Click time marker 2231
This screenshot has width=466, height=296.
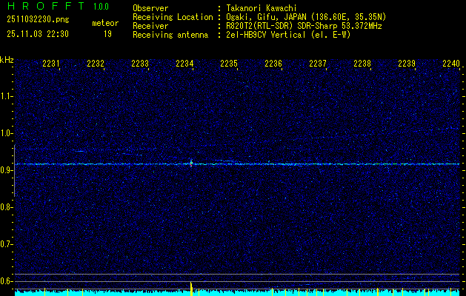coord(51,64)
